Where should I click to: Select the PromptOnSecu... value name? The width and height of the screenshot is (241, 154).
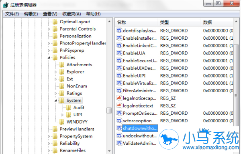[x=140, y=113]
